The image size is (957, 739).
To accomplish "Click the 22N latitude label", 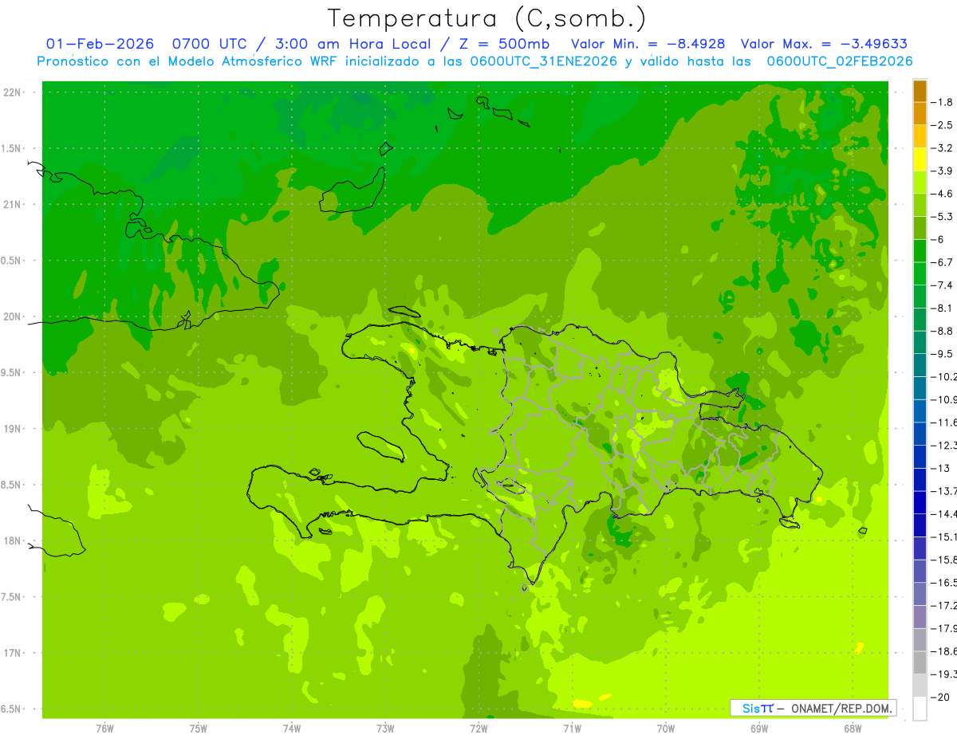I will click(12, 92).
